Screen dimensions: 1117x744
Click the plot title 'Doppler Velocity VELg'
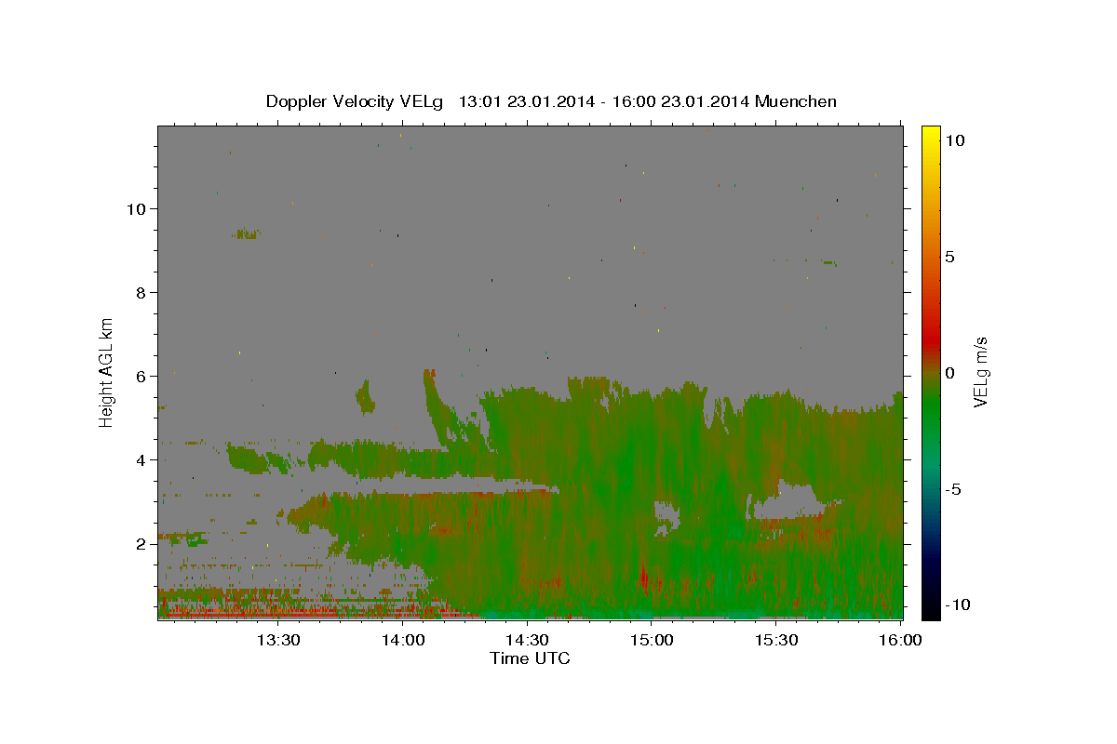[x=356, y=101]
